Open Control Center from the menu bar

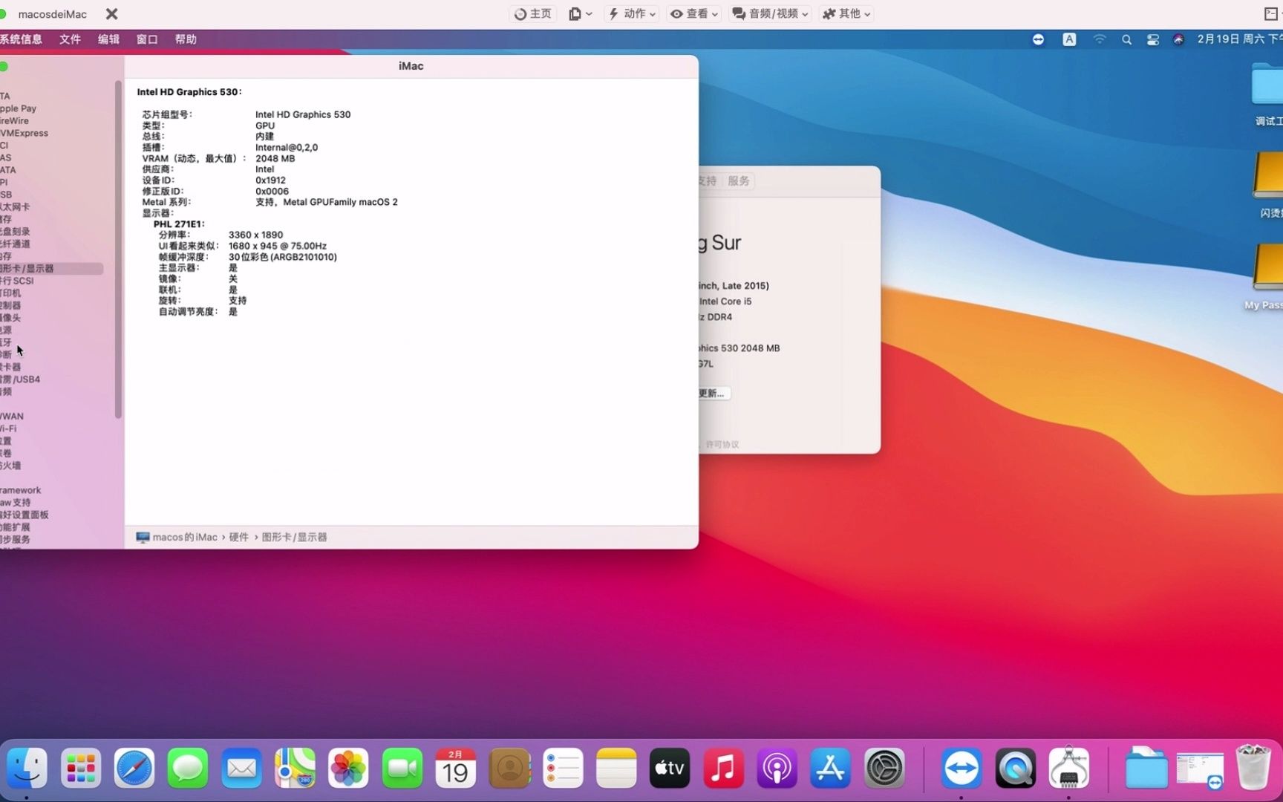point(1153,39)
